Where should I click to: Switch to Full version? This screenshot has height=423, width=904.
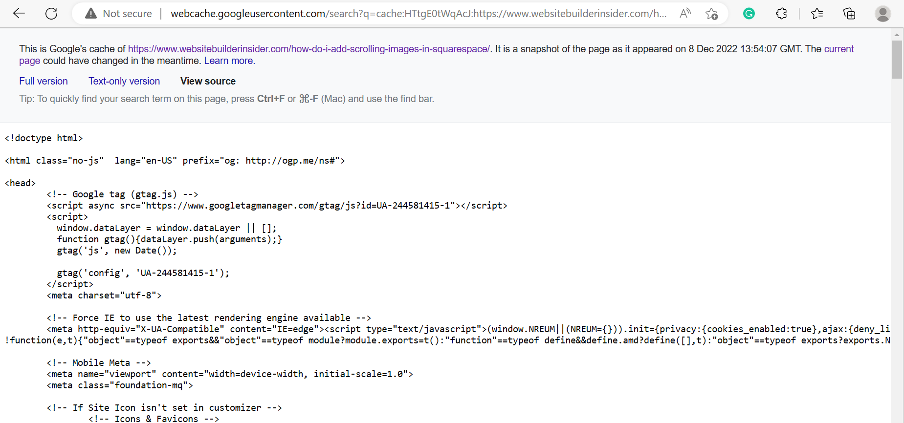click(44, 81)
